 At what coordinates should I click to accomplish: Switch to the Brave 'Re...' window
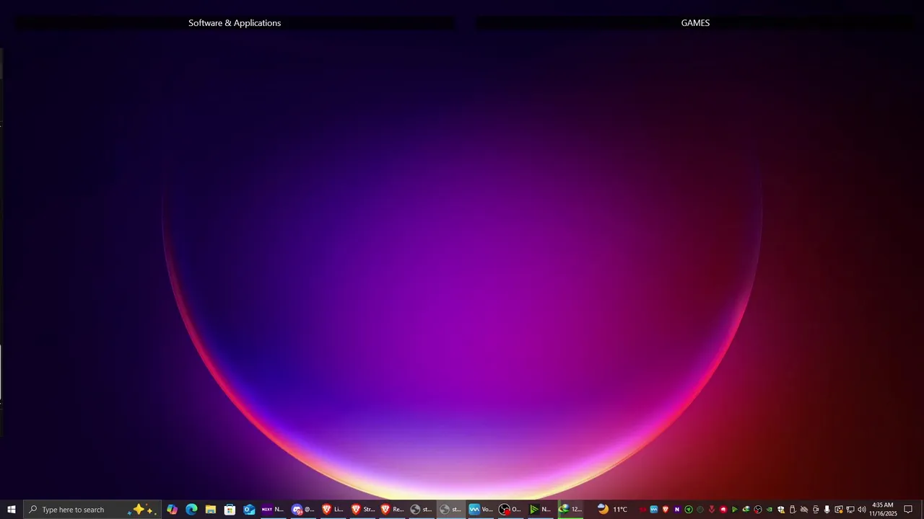(391, 510)
